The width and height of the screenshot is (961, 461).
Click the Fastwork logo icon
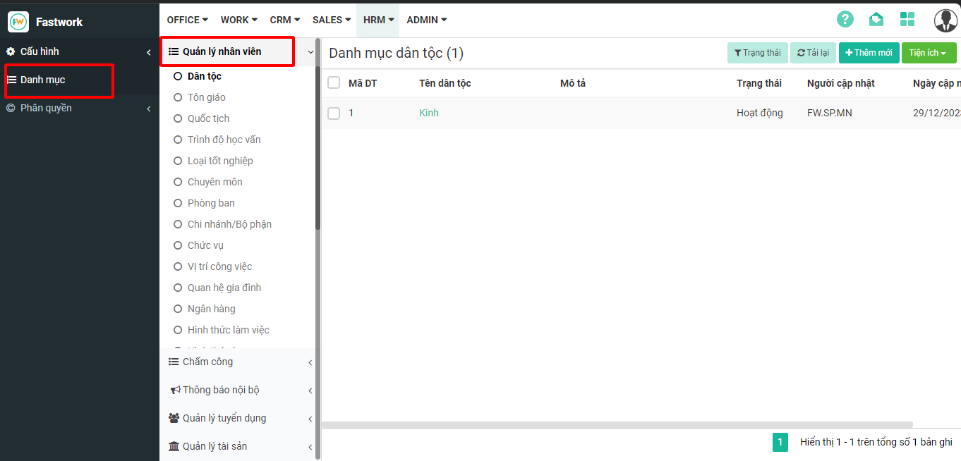coord(18,22)
